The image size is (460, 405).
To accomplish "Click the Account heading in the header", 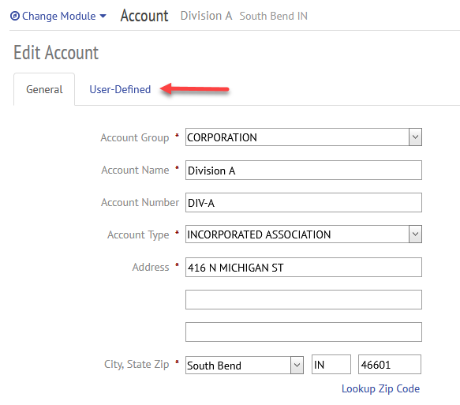I will pos(144,16).
